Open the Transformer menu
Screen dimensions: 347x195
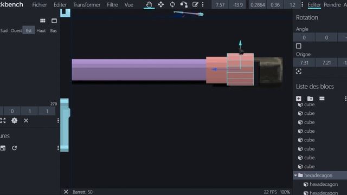[87, 5]
